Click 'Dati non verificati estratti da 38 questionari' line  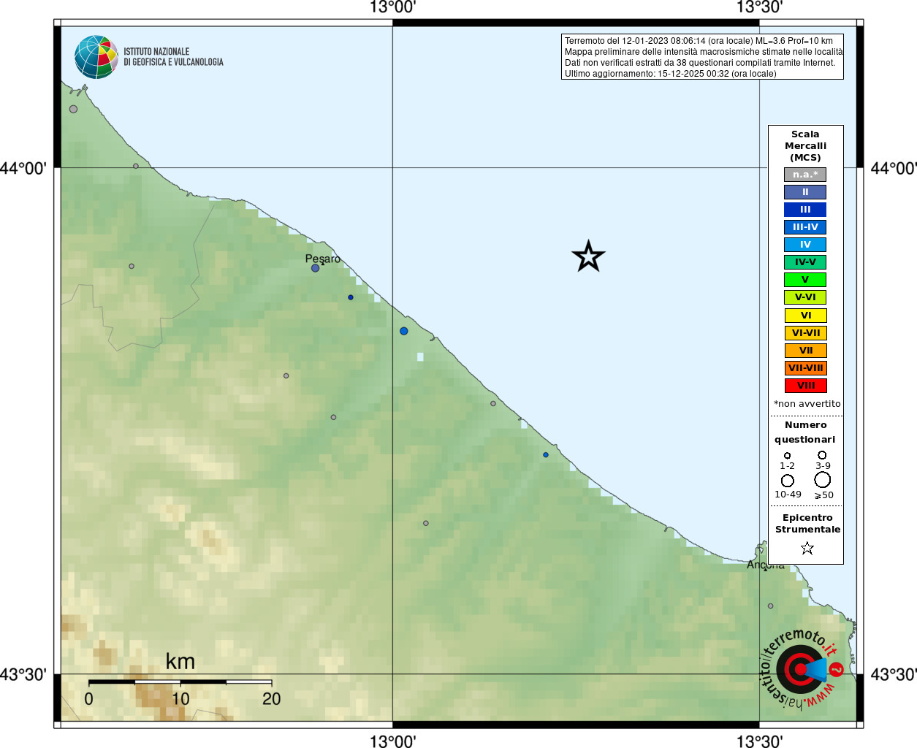tap(700, 63)
